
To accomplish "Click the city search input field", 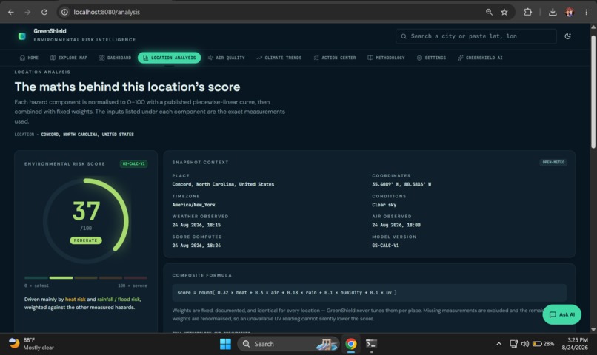I will pyautogui.click(x=476, y=36).
